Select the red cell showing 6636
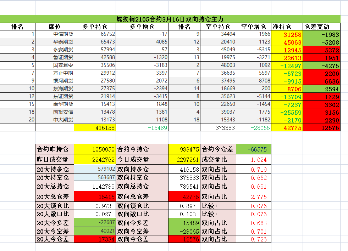 (x=321, y=81)
